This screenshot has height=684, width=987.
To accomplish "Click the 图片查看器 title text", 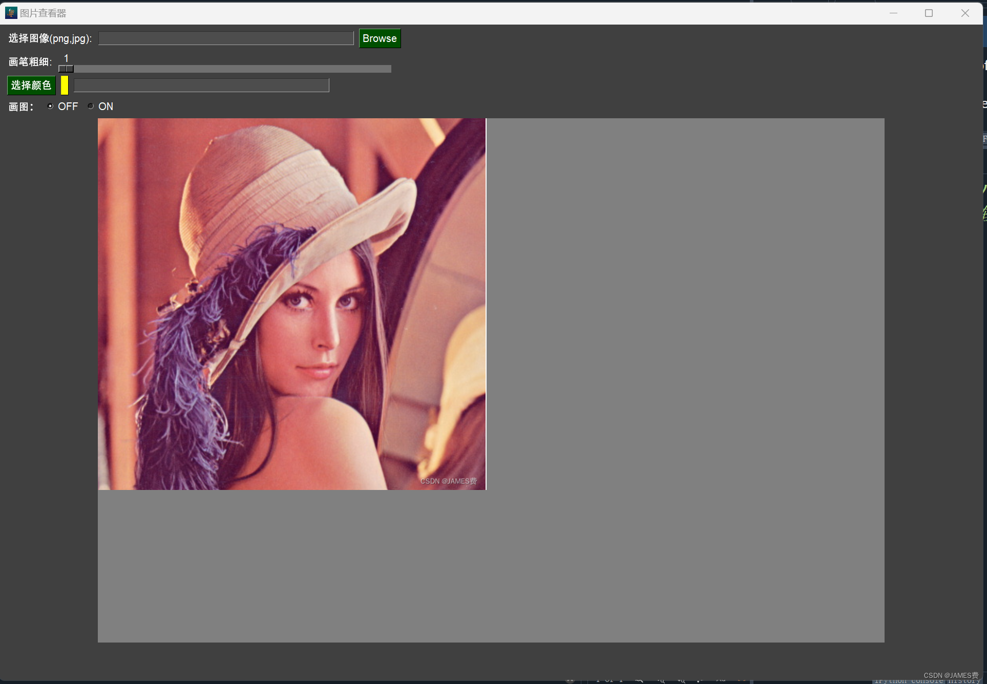I will (x=43, y=13).
